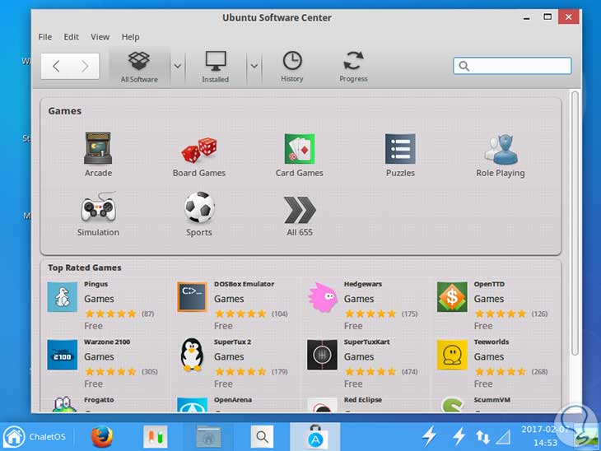Open the DOSBox Emulator icon
The height and width of the screenshot is (451, 601).
(192, 296)
